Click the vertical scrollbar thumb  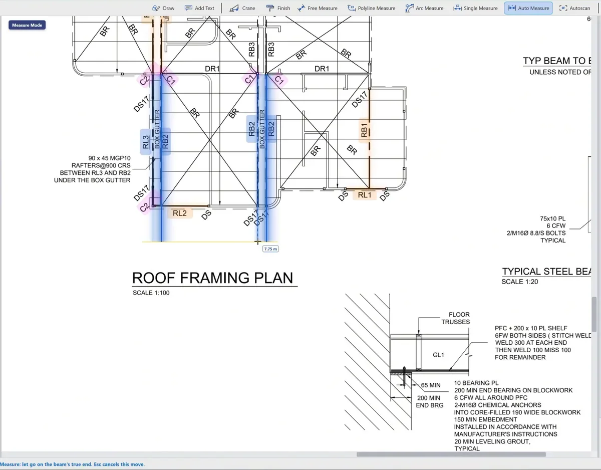[x=594, y=313]
